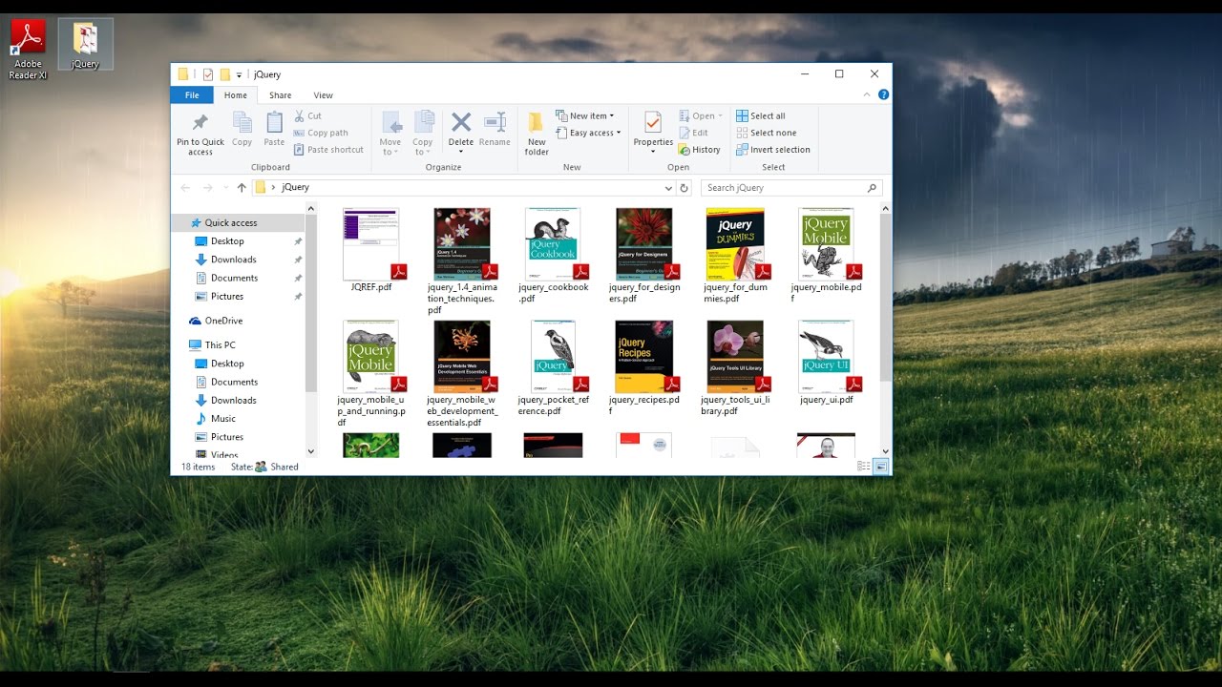Switch to Details view icon

tap(864, 467)
